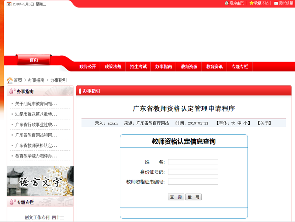Focus the 身份证号码 input field
The width and height of the screenshot is (295, 222).
(193, 172)
